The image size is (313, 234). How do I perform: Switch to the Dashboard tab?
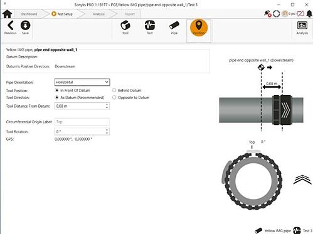[29, 14]
